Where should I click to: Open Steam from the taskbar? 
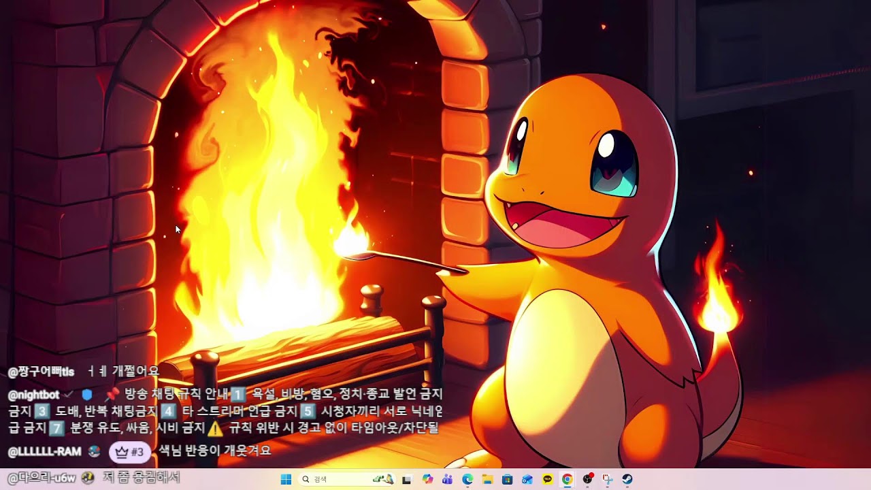coord(627,479)
